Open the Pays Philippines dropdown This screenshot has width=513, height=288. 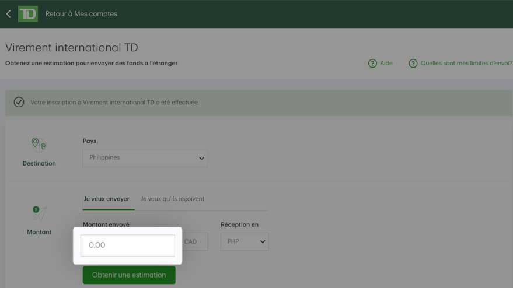point(145,159)
